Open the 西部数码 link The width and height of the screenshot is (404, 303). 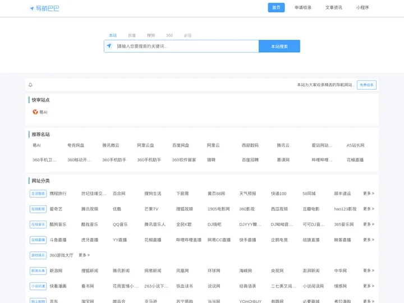[250, 145]
